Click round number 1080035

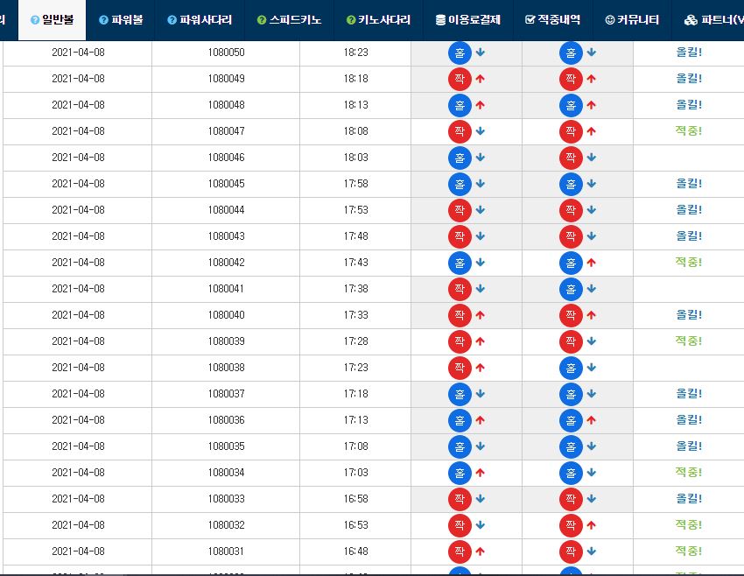227,446
